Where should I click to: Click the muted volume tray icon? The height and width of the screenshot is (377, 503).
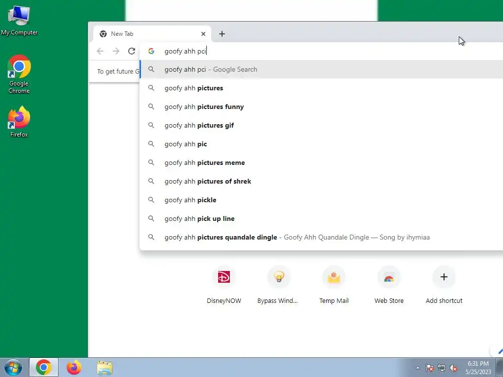coord(453,368)
